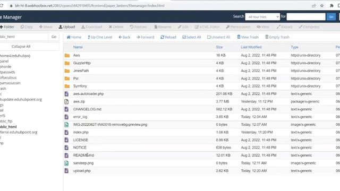
Task: Select the sandeep.png image icon
Action: click(x=66, y=163)
